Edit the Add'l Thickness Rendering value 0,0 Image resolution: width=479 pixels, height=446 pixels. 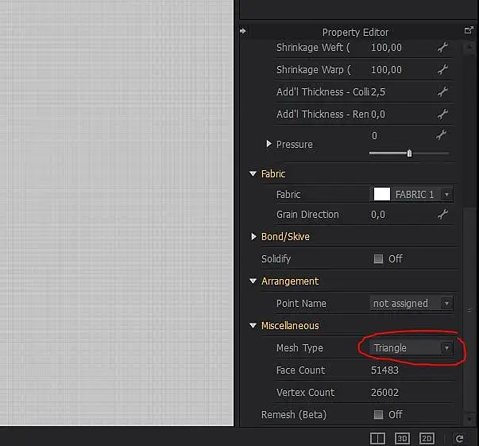coord(378,114)
